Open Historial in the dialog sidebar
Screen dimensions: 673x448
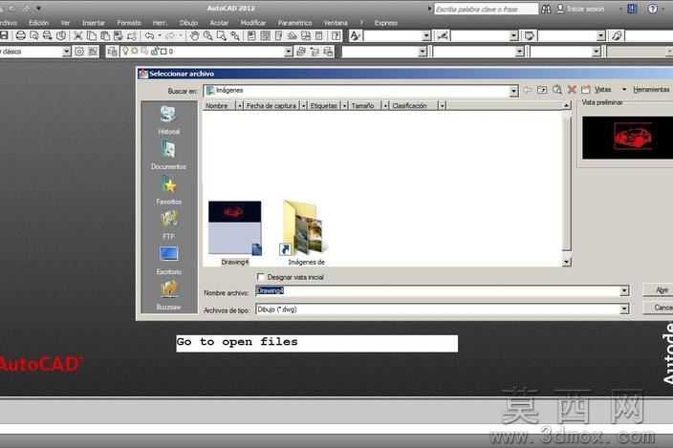(168, 120)
